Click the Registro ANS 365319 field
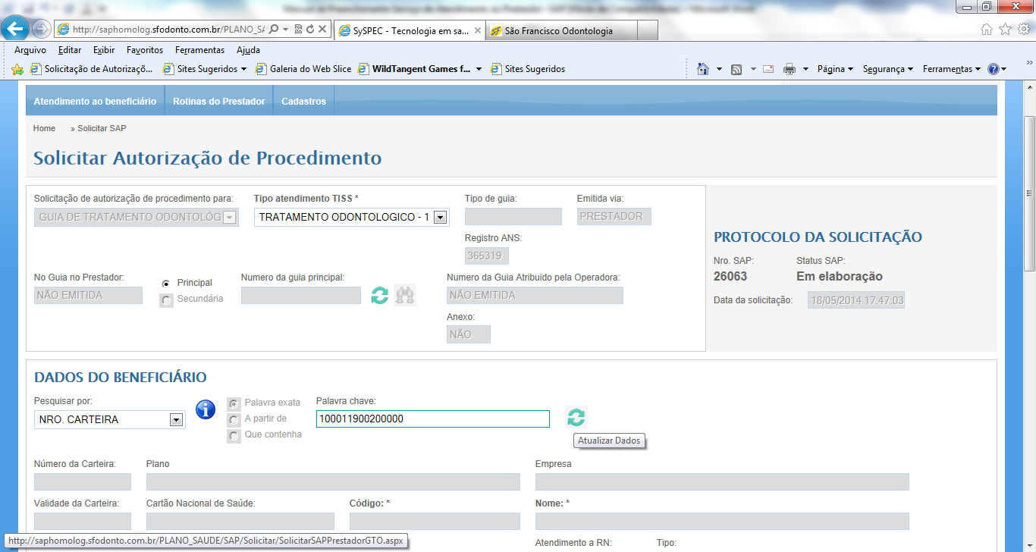Image resolution: width=1036 pixels, height=552 pixels. coord(486,256)
